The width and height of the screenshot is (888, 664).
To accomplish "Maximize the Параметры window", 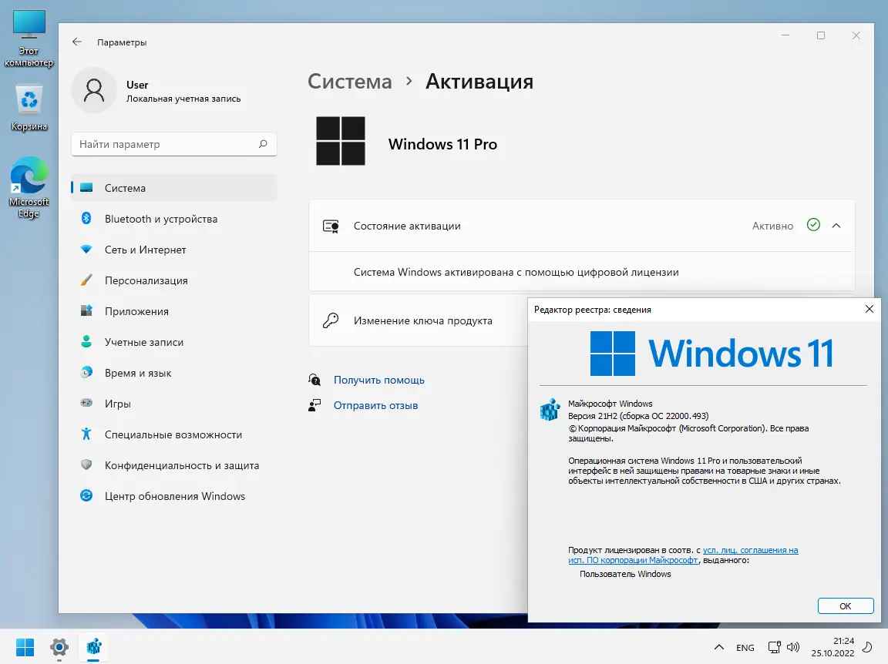I will [821, 35].
